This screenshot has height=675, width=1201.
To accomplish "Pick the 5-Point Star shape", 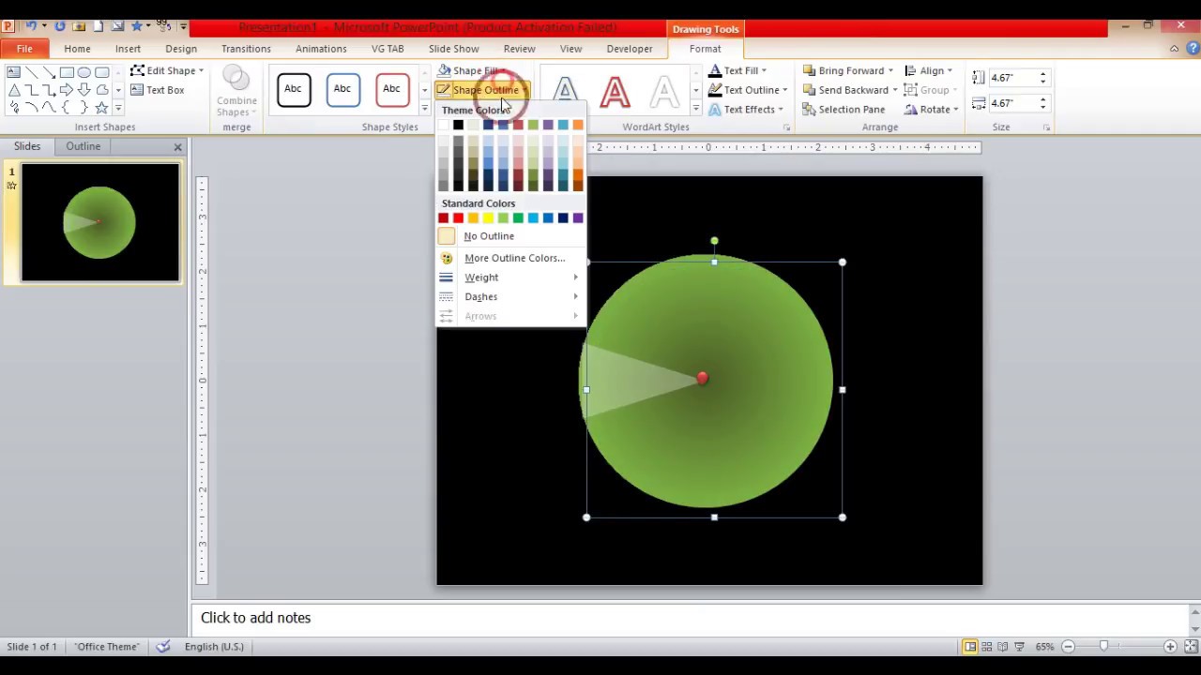I will coord(101,107).
